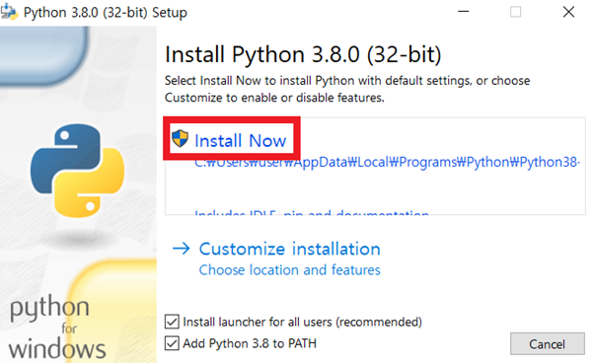Minimize the Python Setup window

point(464,12)
